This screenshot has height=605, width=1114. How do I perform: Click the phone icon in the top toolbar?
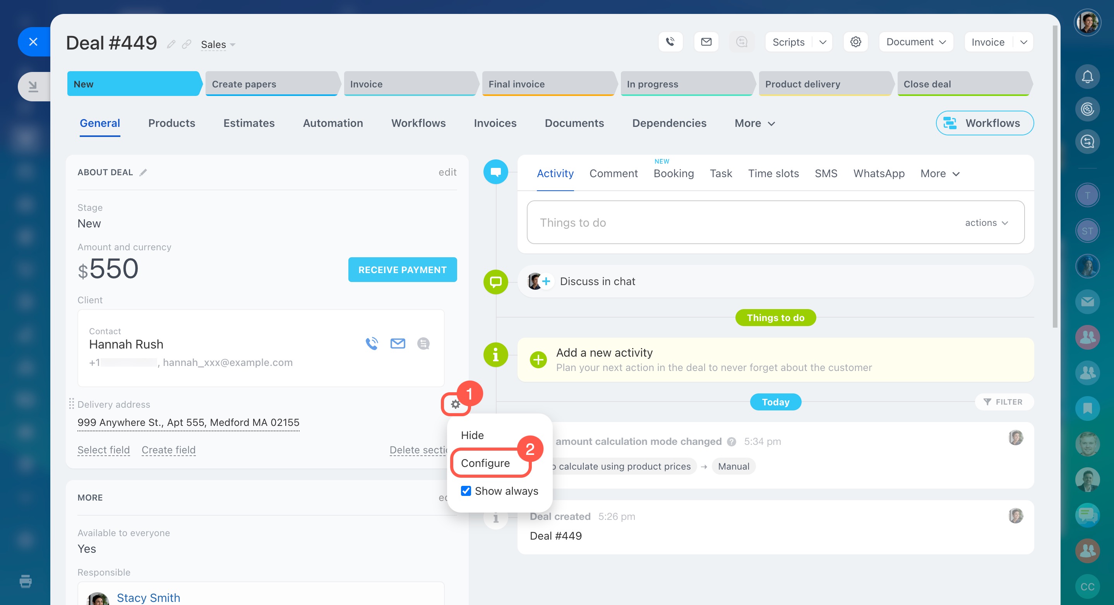tap(670, 41)
